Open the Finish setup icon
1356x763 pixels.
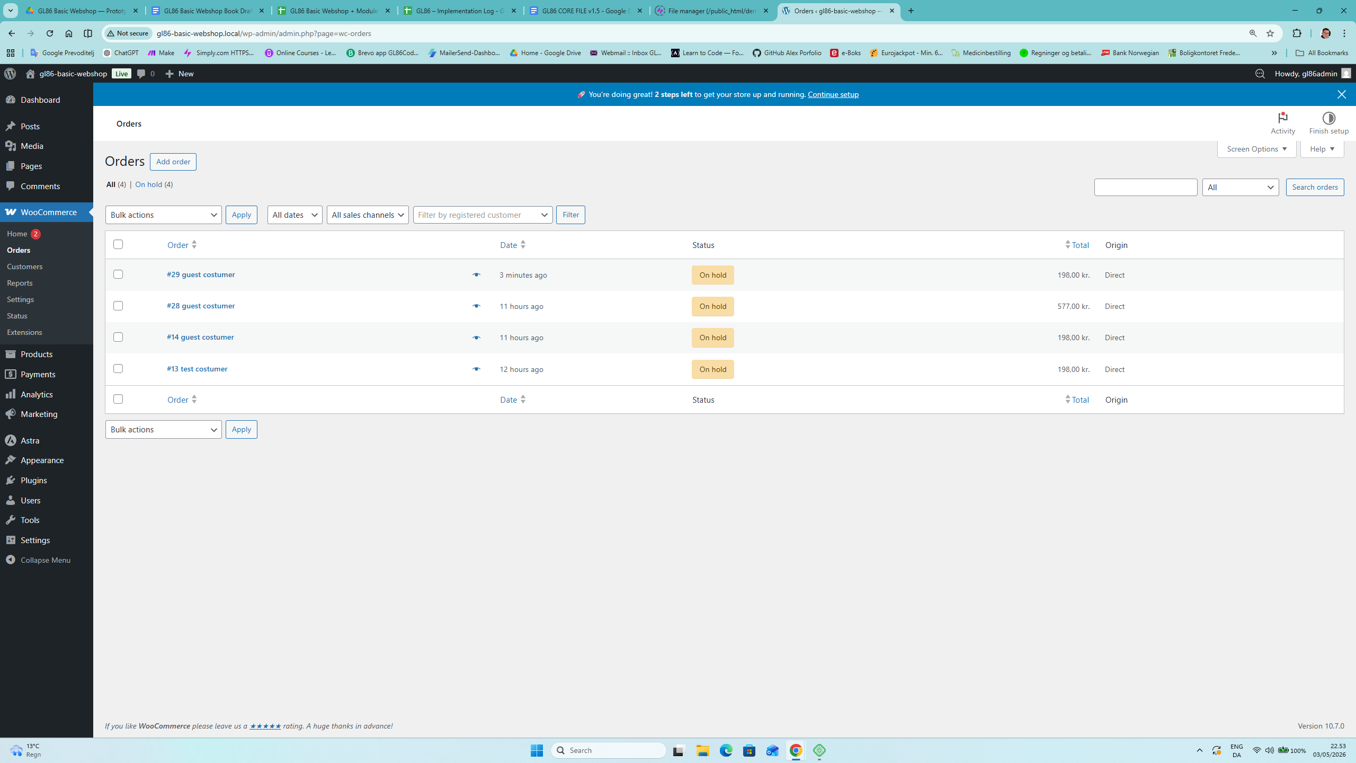[1328, 123]
